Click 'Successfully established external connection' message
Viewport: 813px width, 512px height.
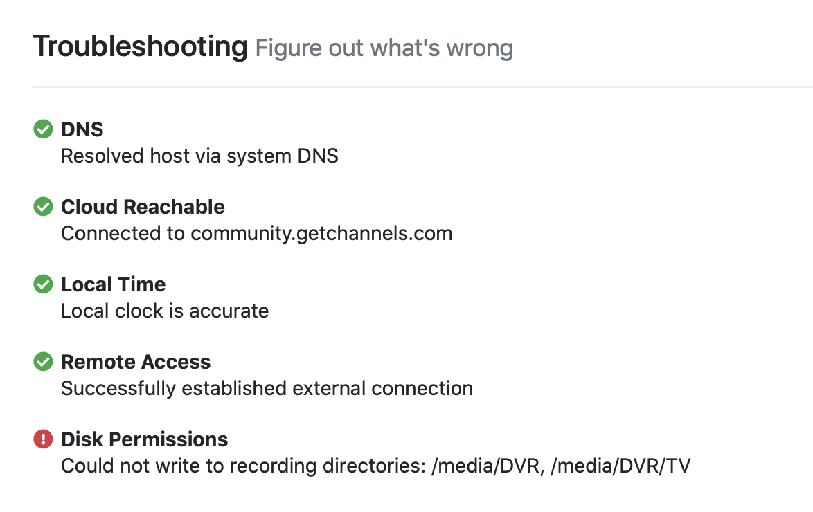(x=267, y=388)
